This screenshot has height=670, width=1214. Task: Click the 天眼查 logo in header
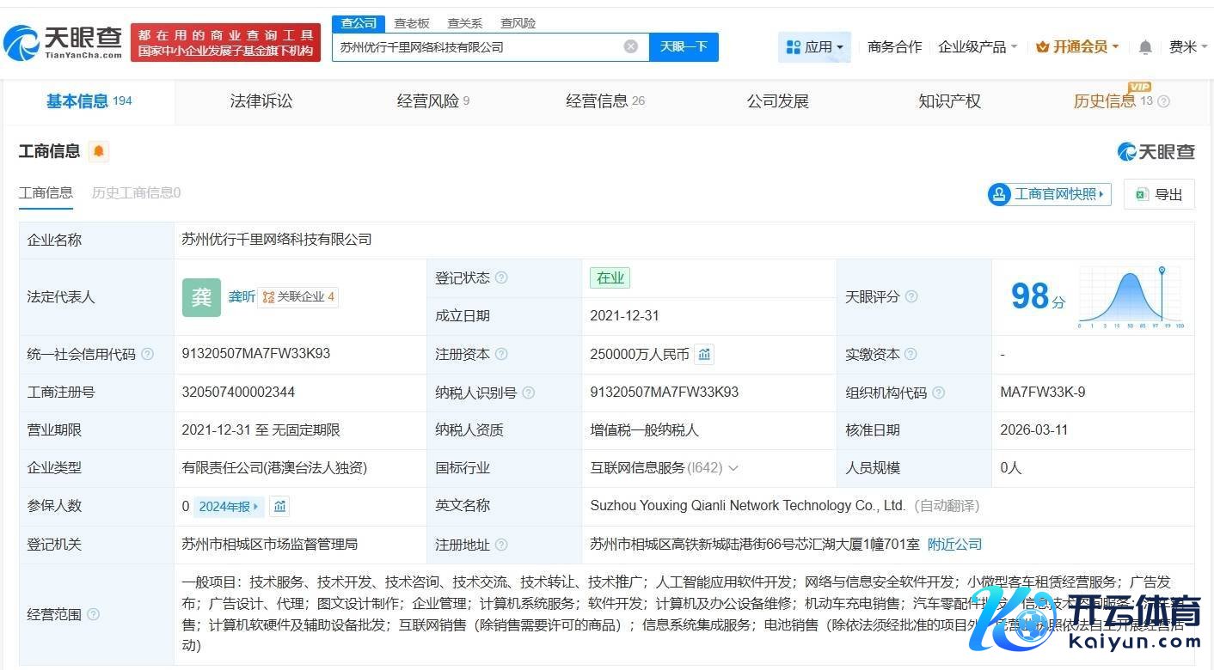coord(64,41)
